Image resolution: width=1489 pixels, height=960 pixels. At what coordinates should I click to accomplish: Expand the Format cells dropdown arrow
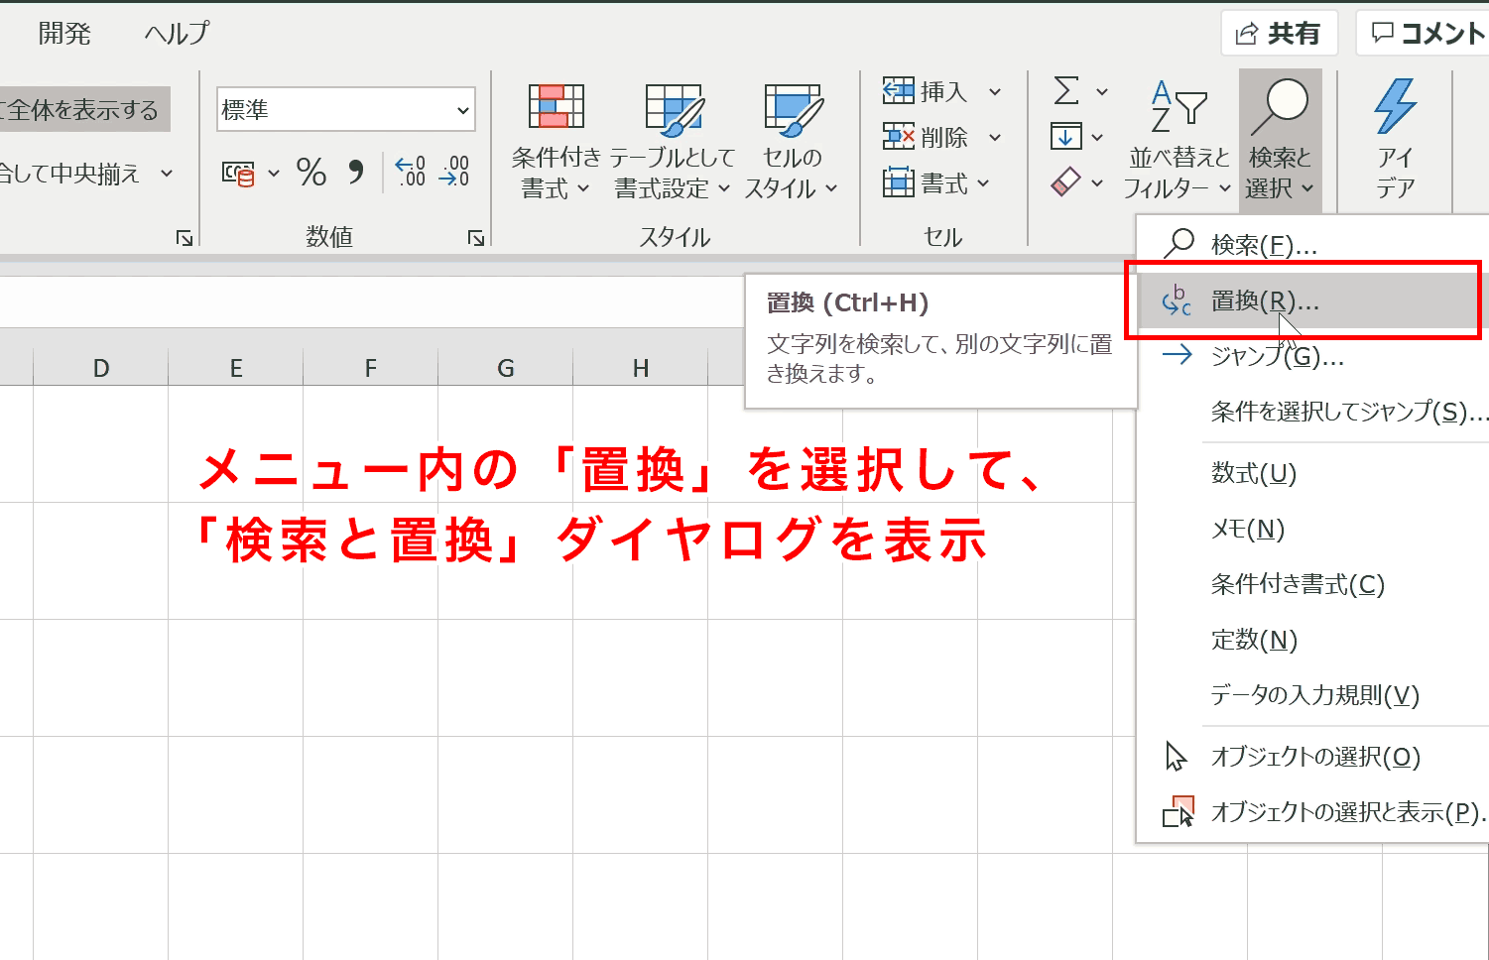(x=983, y=183)
